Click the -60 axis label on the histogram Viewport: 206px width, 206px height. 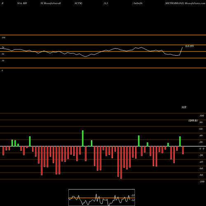[201, 169]
